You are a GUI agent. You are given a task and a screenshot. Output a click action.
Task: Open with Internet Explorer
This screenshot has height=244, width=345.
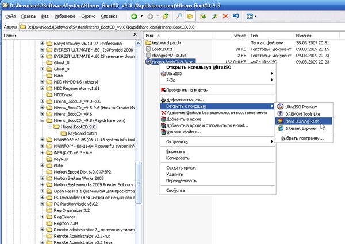click(304, 128)
